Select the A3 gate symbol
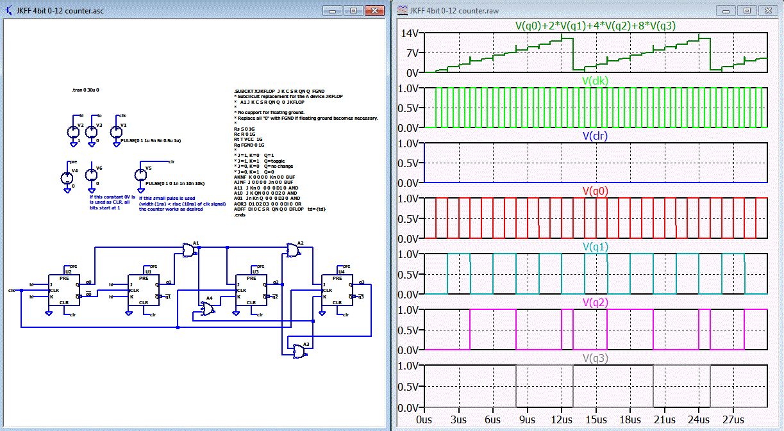Viewport: 784px width, 431px height. pos(299,352)
